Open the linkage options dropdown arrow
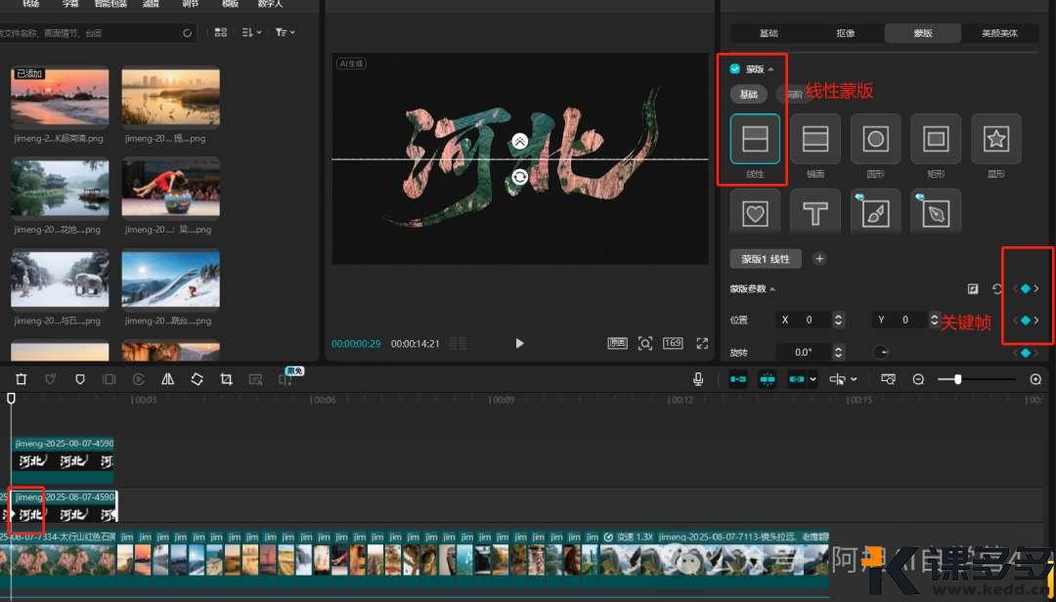This screenshot has width=1056, height=602. tap(813, 379)
